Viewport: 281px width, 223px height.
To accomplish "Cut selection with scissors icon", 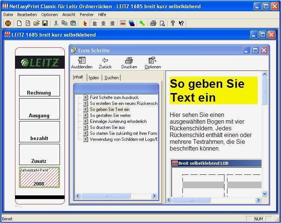I will coord(56,24).
